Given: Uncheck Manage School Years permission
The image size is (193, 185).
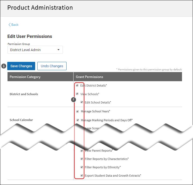Looking at the screenshot, I should pyautogui.click(x=77, y=111).
